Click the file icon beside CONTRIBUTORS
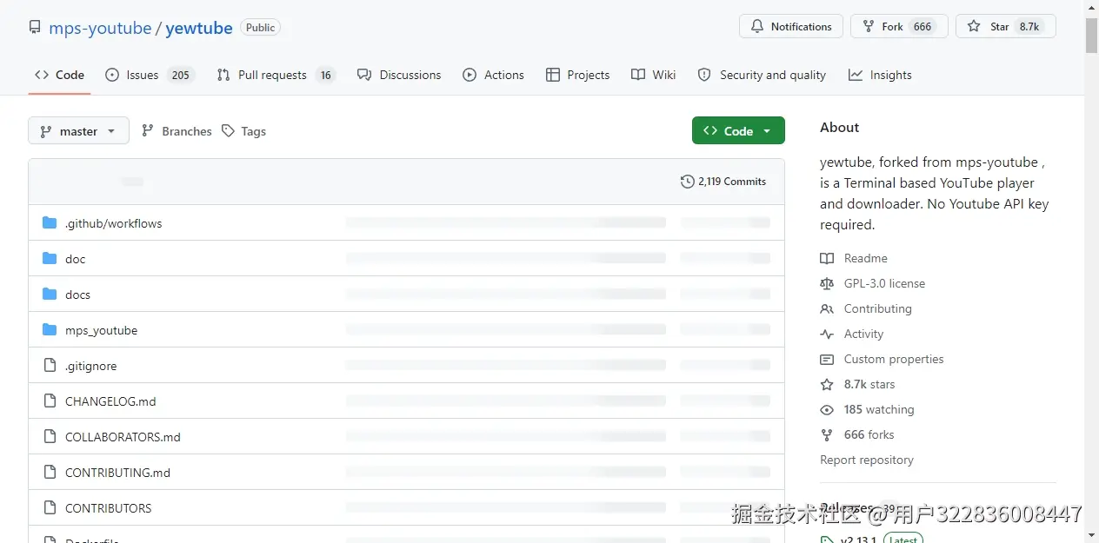Viewport: 1099px width, 543px height. [x=50, y=508]
